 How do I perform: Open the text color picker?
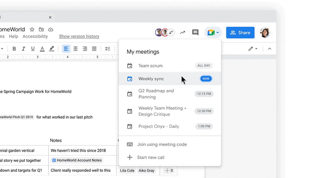pyautogui.click(x=42, y=49)
